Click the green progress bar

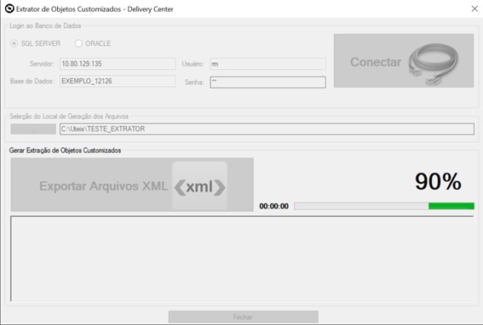point(384,206)
